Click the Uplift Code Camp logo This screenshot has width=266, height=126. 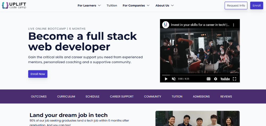tap(14, 5)
